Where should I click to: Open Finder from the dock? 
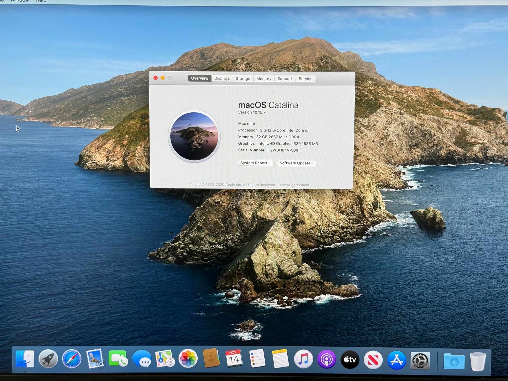tap(25, 359)
